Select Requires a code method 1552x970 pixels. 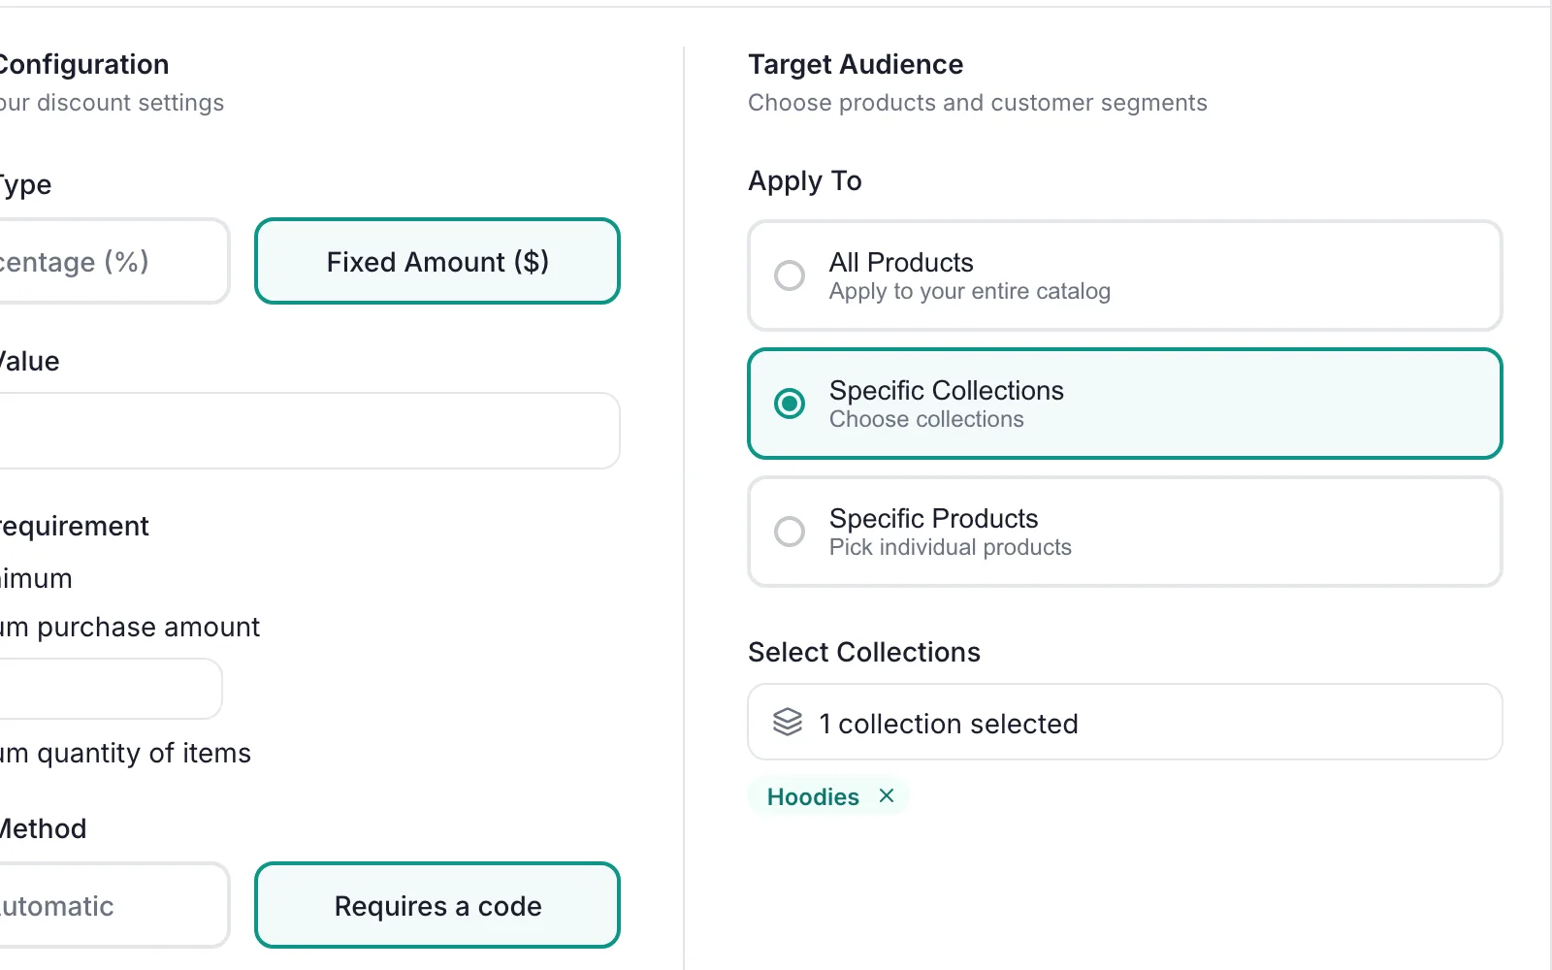point(437,905)
